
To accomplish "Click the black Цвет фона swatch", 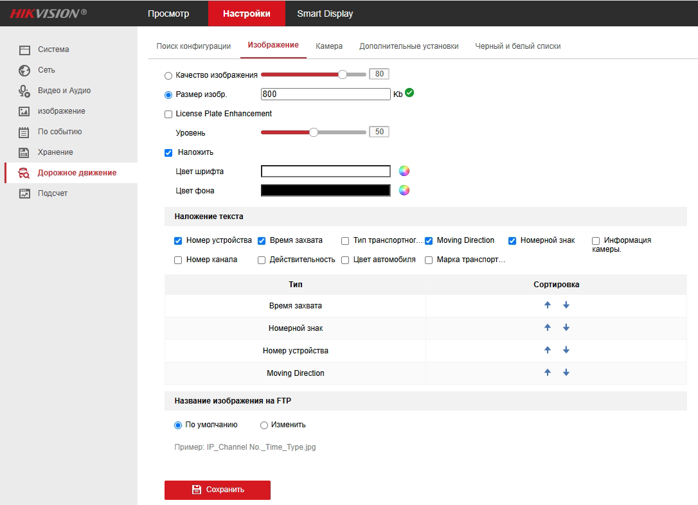I will point(325,190).
